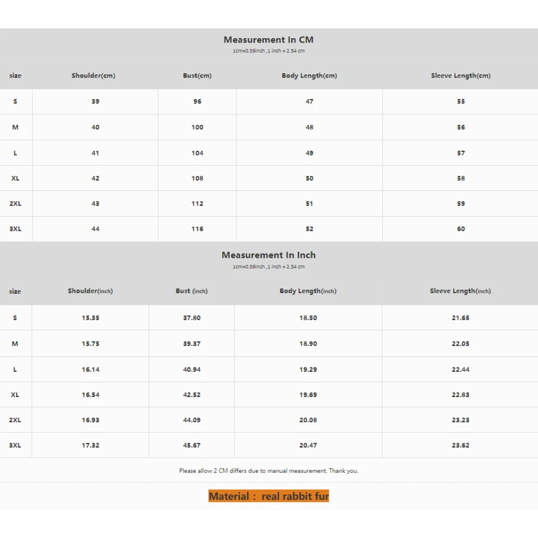Click the sleeve length 58 cell
This screenshot has height=538, width=538.
(461, 179)
